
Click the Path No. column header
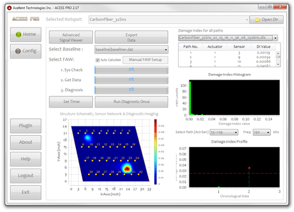click(x=191, y=47)
